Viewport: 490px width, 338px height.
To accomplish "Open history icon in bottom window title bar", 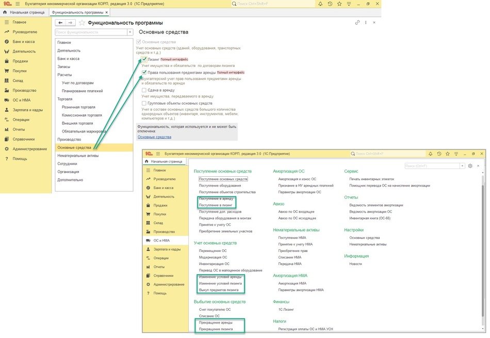I will tap(439, 154).
